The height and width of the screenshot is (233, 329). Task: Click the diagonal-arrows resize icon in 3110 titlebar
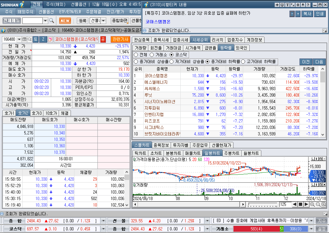click(292, 5)
